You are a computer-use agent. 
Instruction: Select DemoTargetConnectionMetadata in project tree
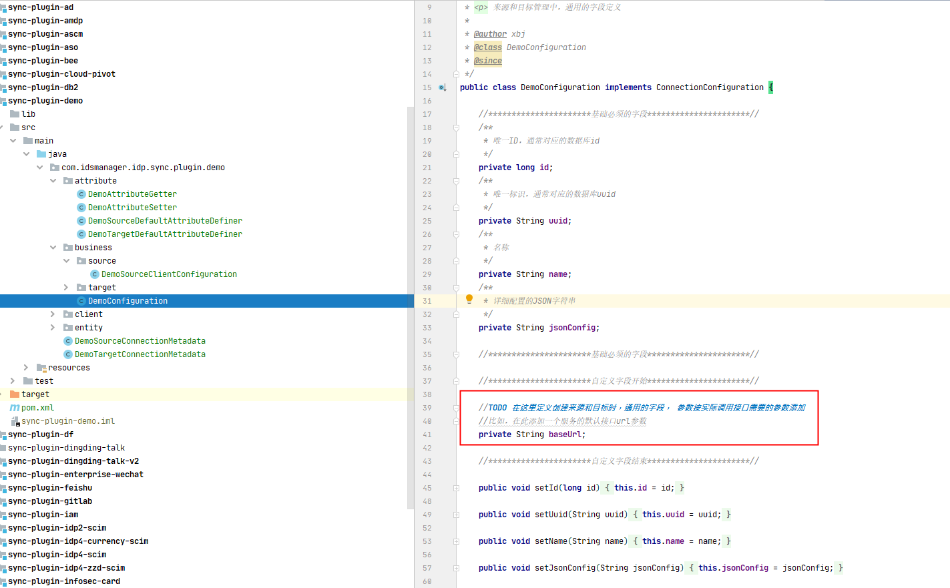coord(140,354)
